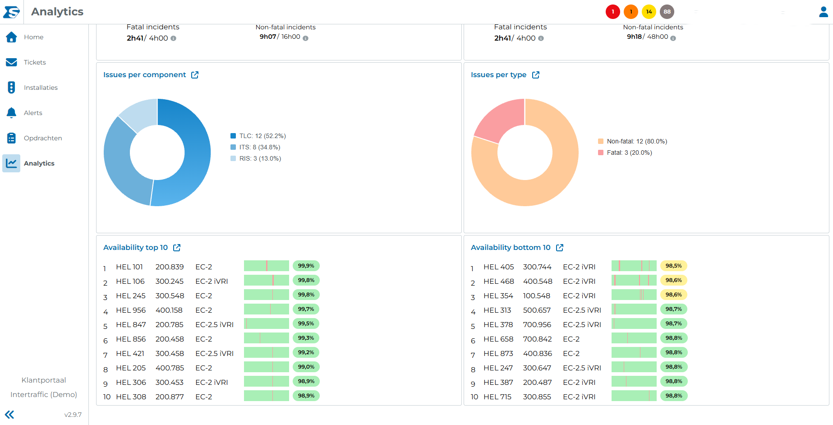
Task: Toggle the TLC legend entry
Action: tap(258, 136)
